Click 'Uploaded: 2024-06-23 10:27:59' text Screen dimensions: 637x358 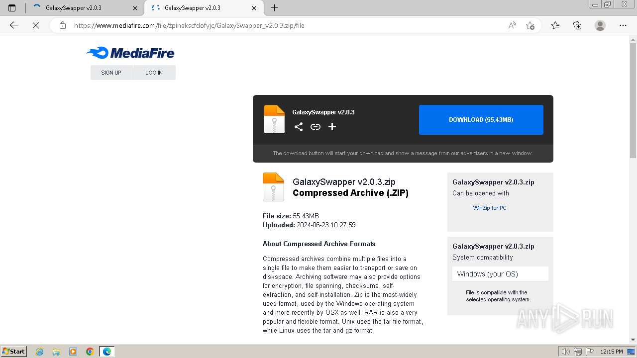click(x=309, y=225)
